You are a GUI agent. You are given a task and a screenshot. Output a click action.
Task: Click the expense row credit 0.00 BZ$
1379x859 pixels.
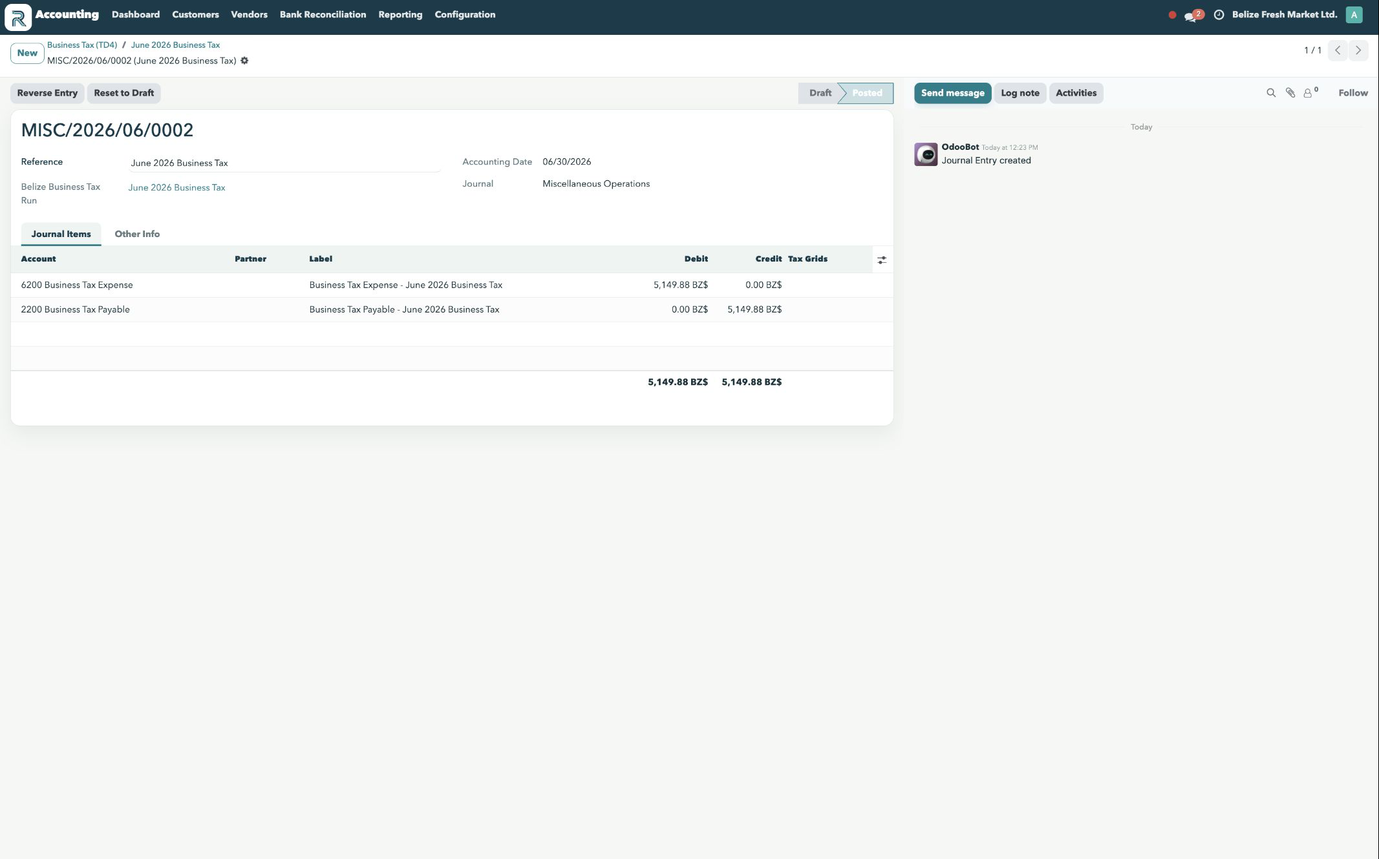pos(764,285)
